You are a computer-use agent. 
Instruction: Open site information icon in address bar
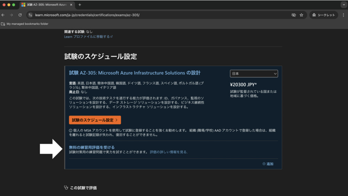(x=30, y=15)
